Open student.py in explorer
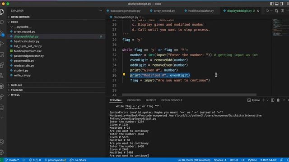This screenshot has width=289, height=162. click(21, 70)
